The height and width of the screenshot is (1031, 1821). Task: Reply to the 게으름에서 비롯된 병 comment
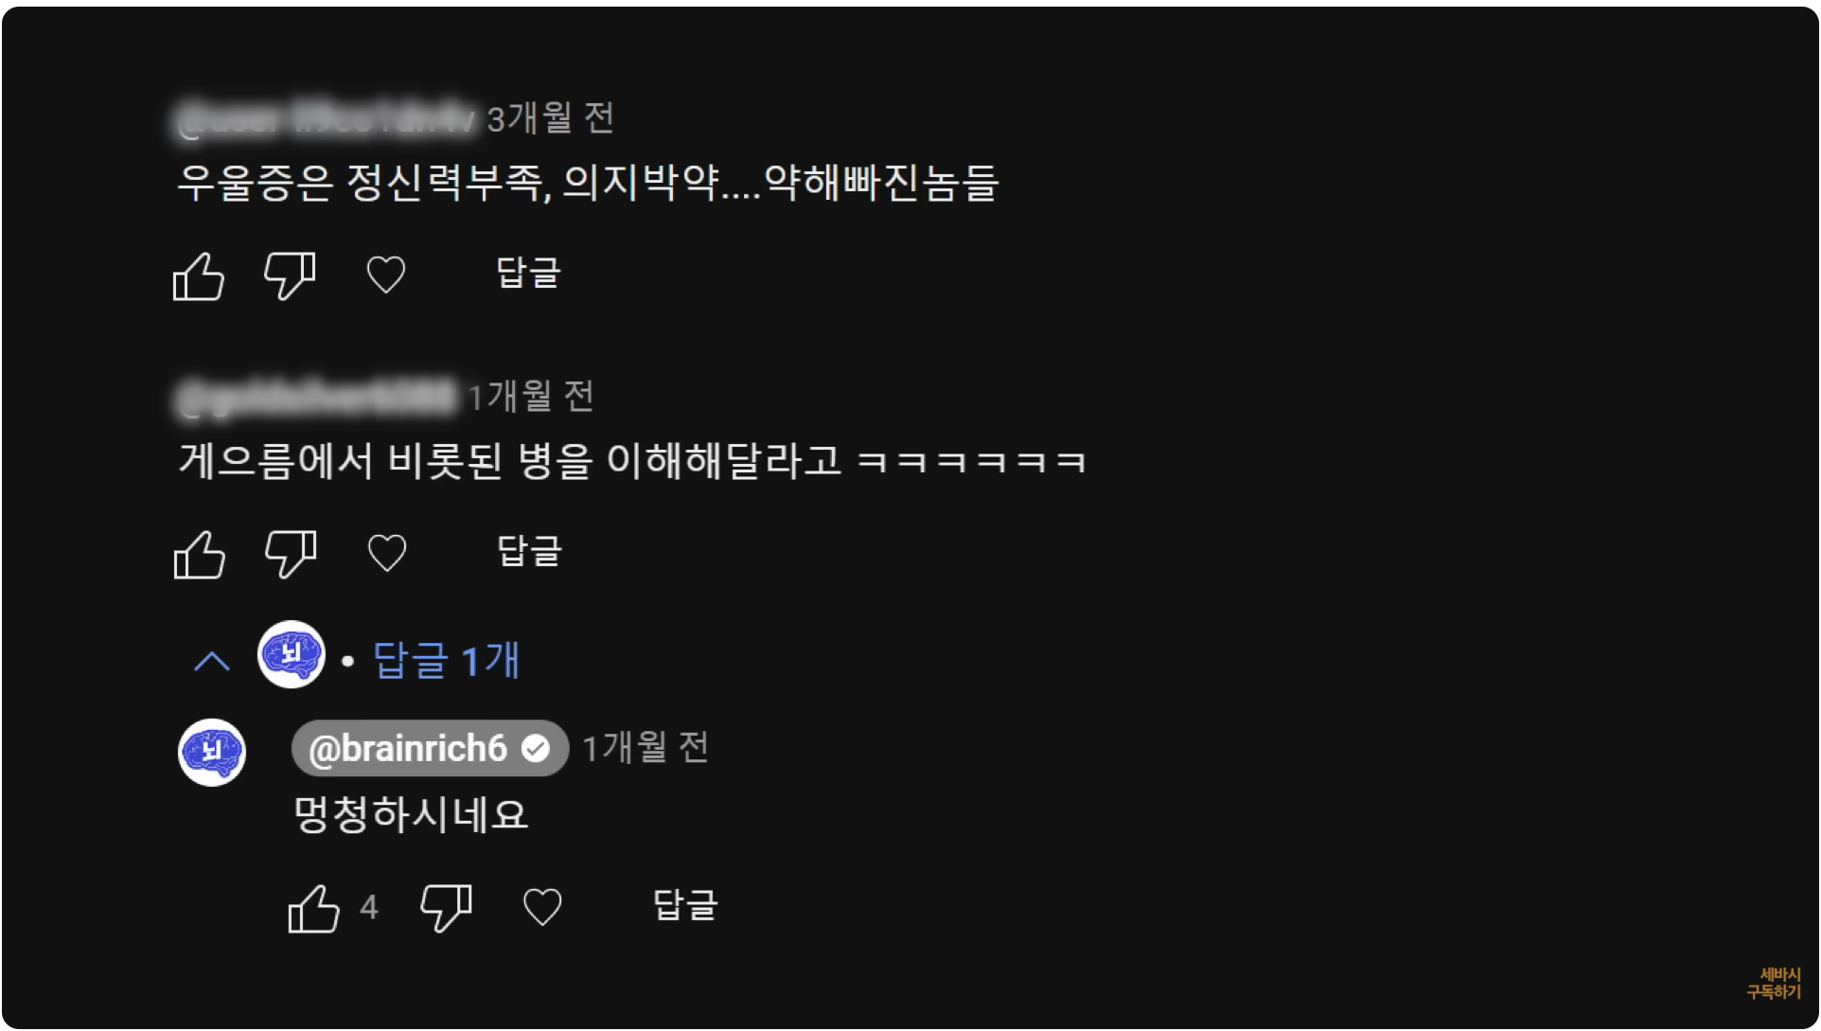[530, 551]
